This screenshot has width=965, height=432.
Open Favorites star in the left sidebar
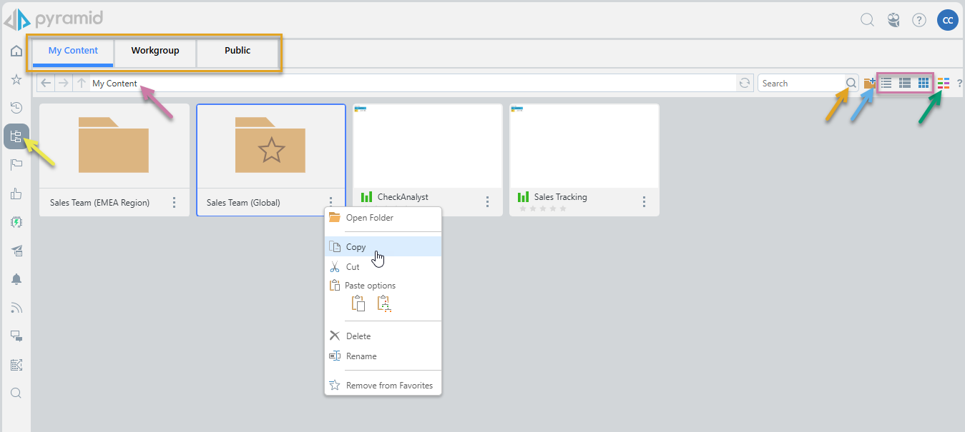(x=16, y=79)
